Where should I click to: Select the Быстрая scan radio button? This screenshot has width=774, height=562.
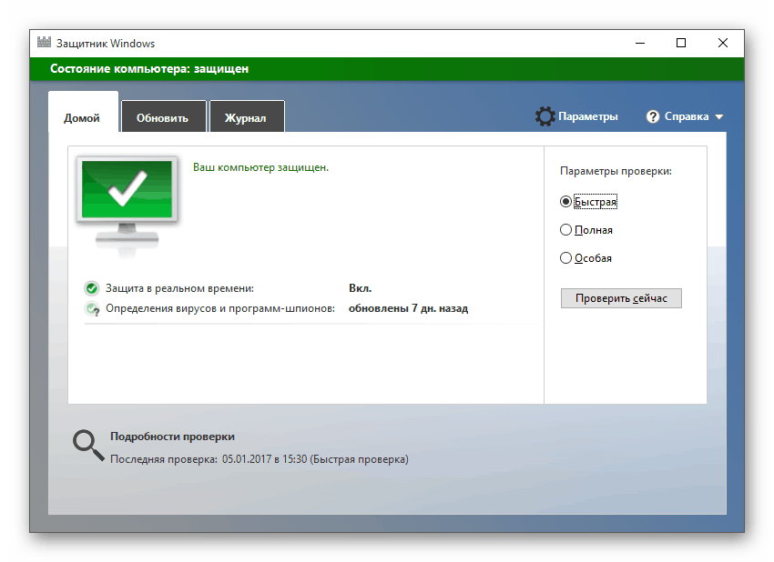pos(565,202)
